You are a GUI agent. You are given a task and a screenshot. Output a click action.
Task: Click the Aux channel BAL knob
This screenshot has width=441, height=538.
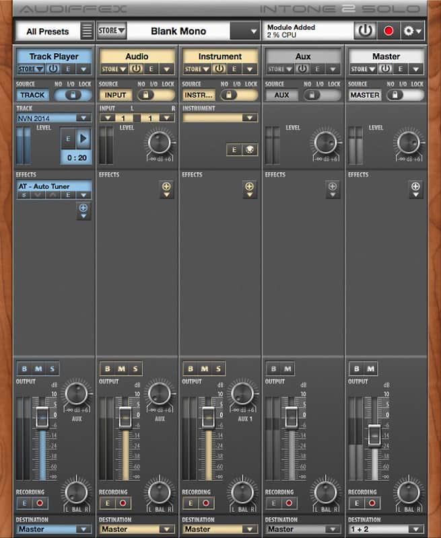coord(326,492)
